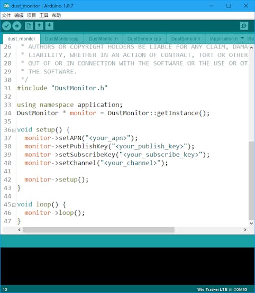Click the Upload arrow button
255x293 pixels.
17,26
